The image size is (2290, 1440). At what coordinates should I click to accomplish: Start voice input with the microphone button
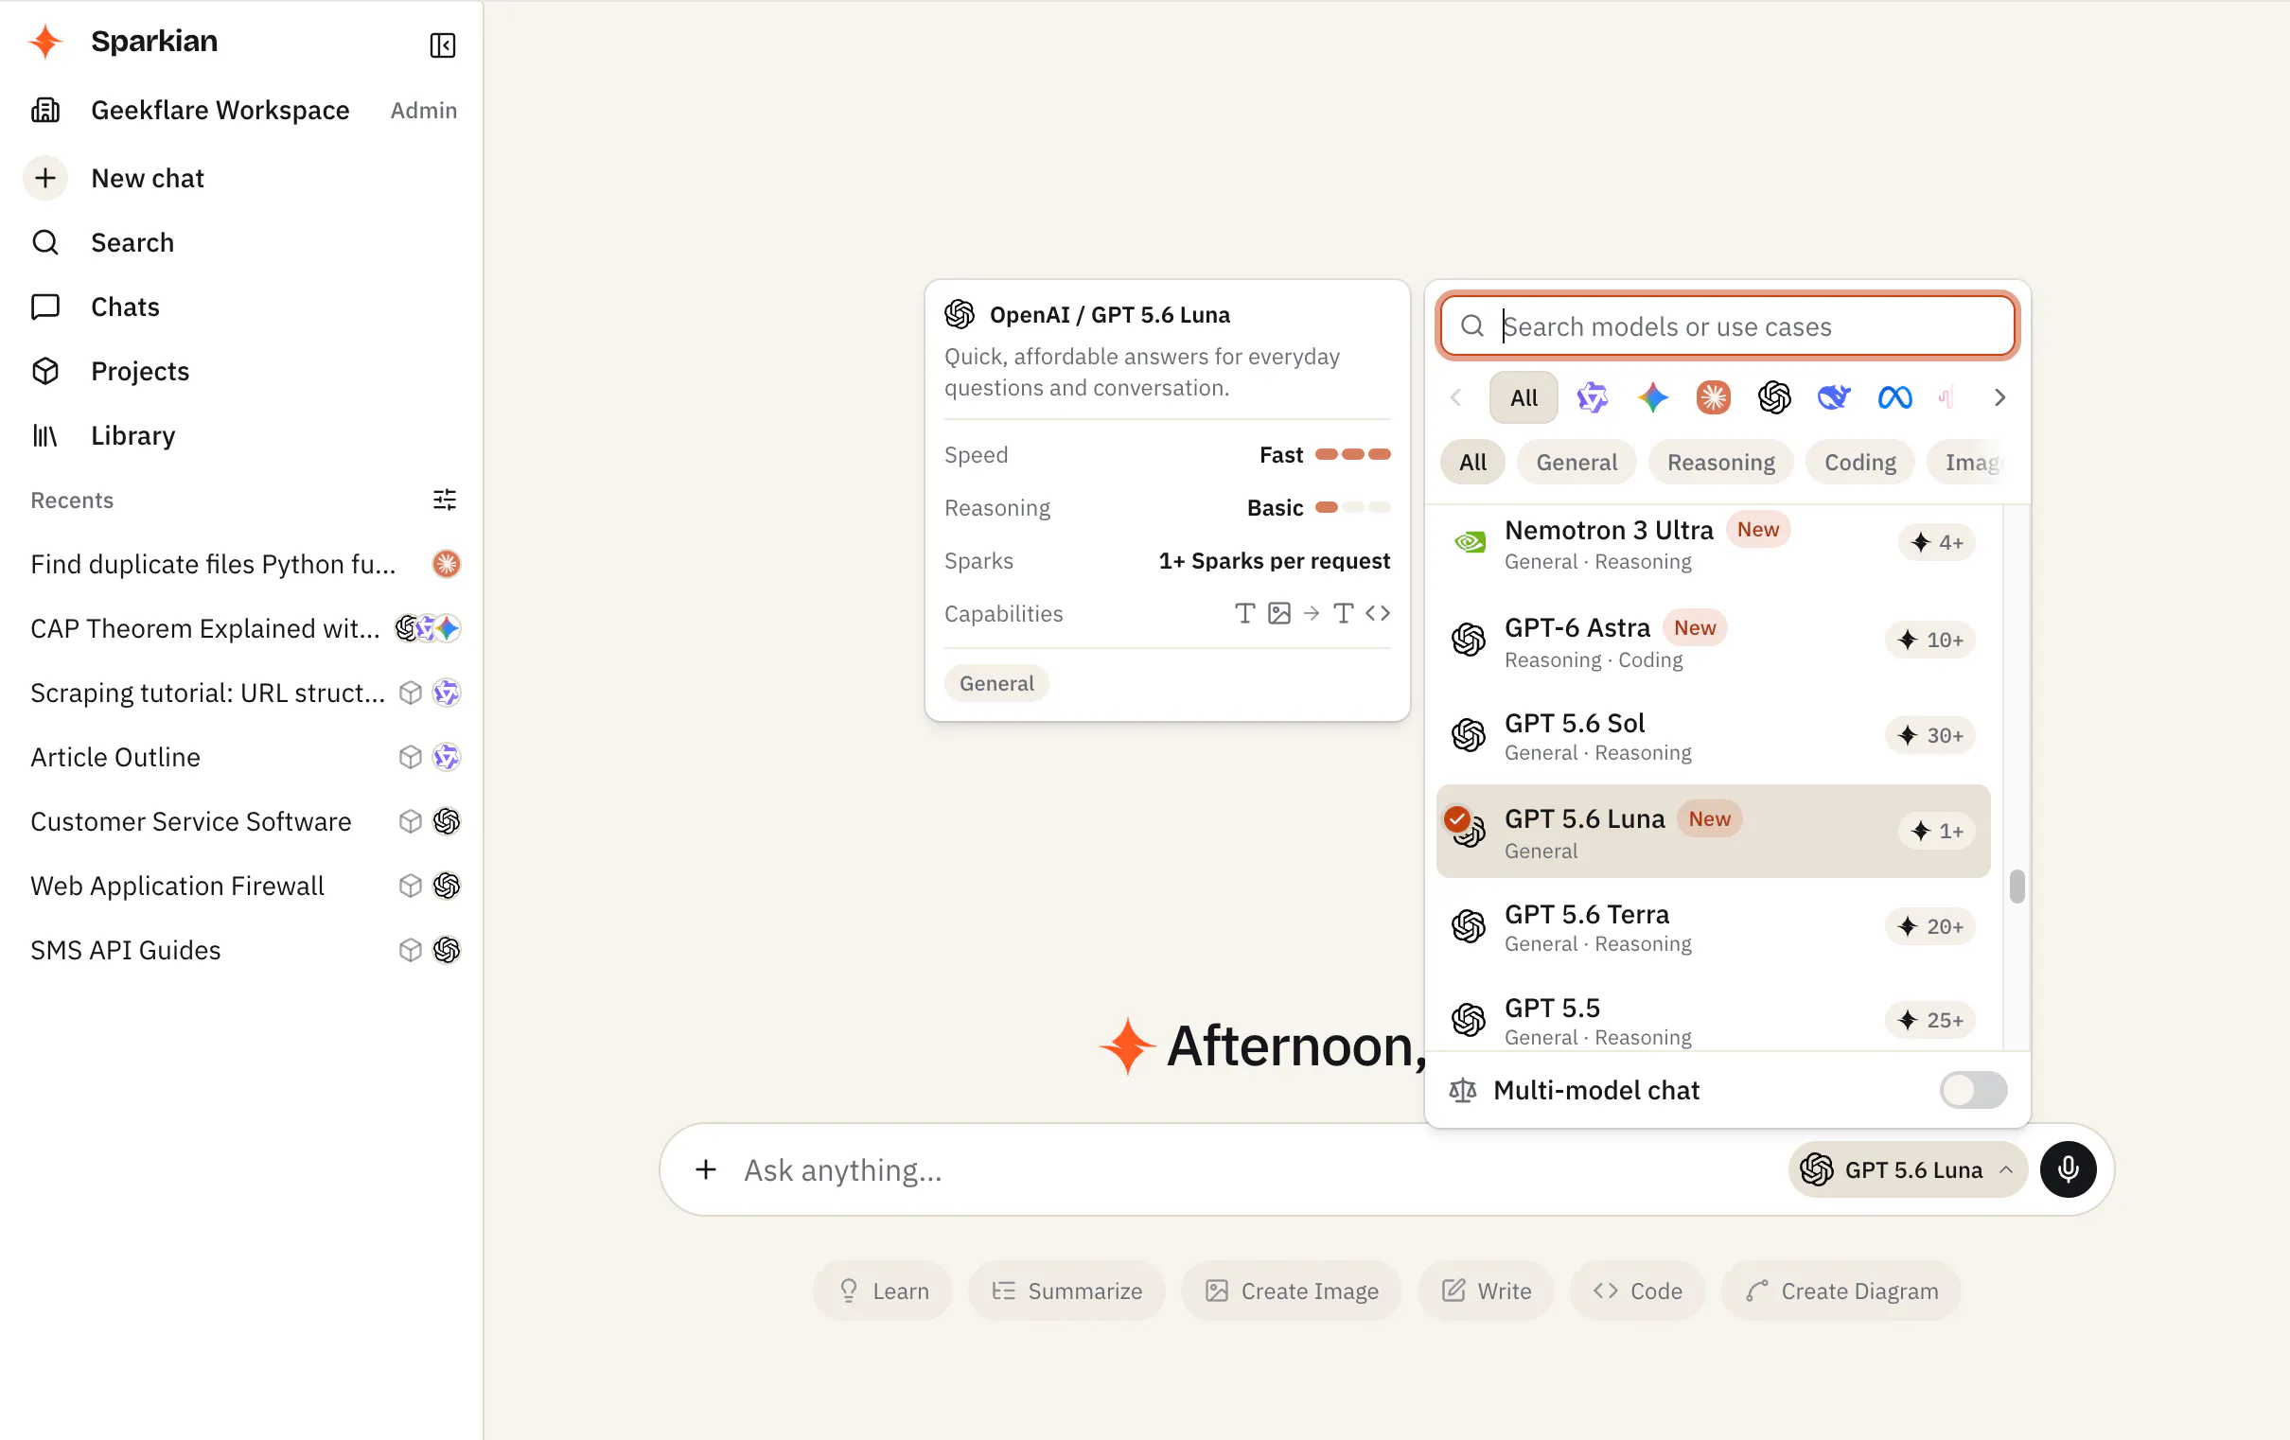click(x=2068, y=1168)
